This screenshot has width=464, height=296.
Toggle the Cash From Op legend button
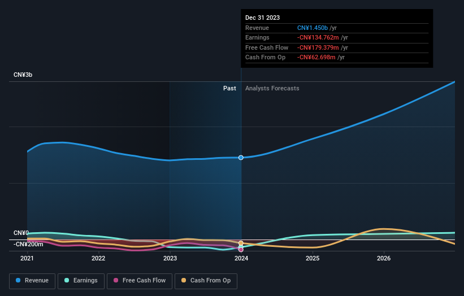click(206, 281)
